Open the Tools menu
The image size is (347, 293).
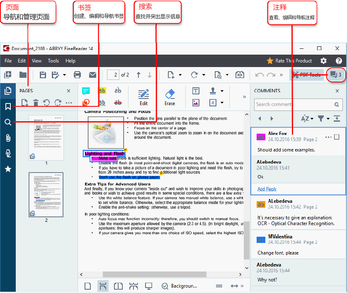click(53, 61)
